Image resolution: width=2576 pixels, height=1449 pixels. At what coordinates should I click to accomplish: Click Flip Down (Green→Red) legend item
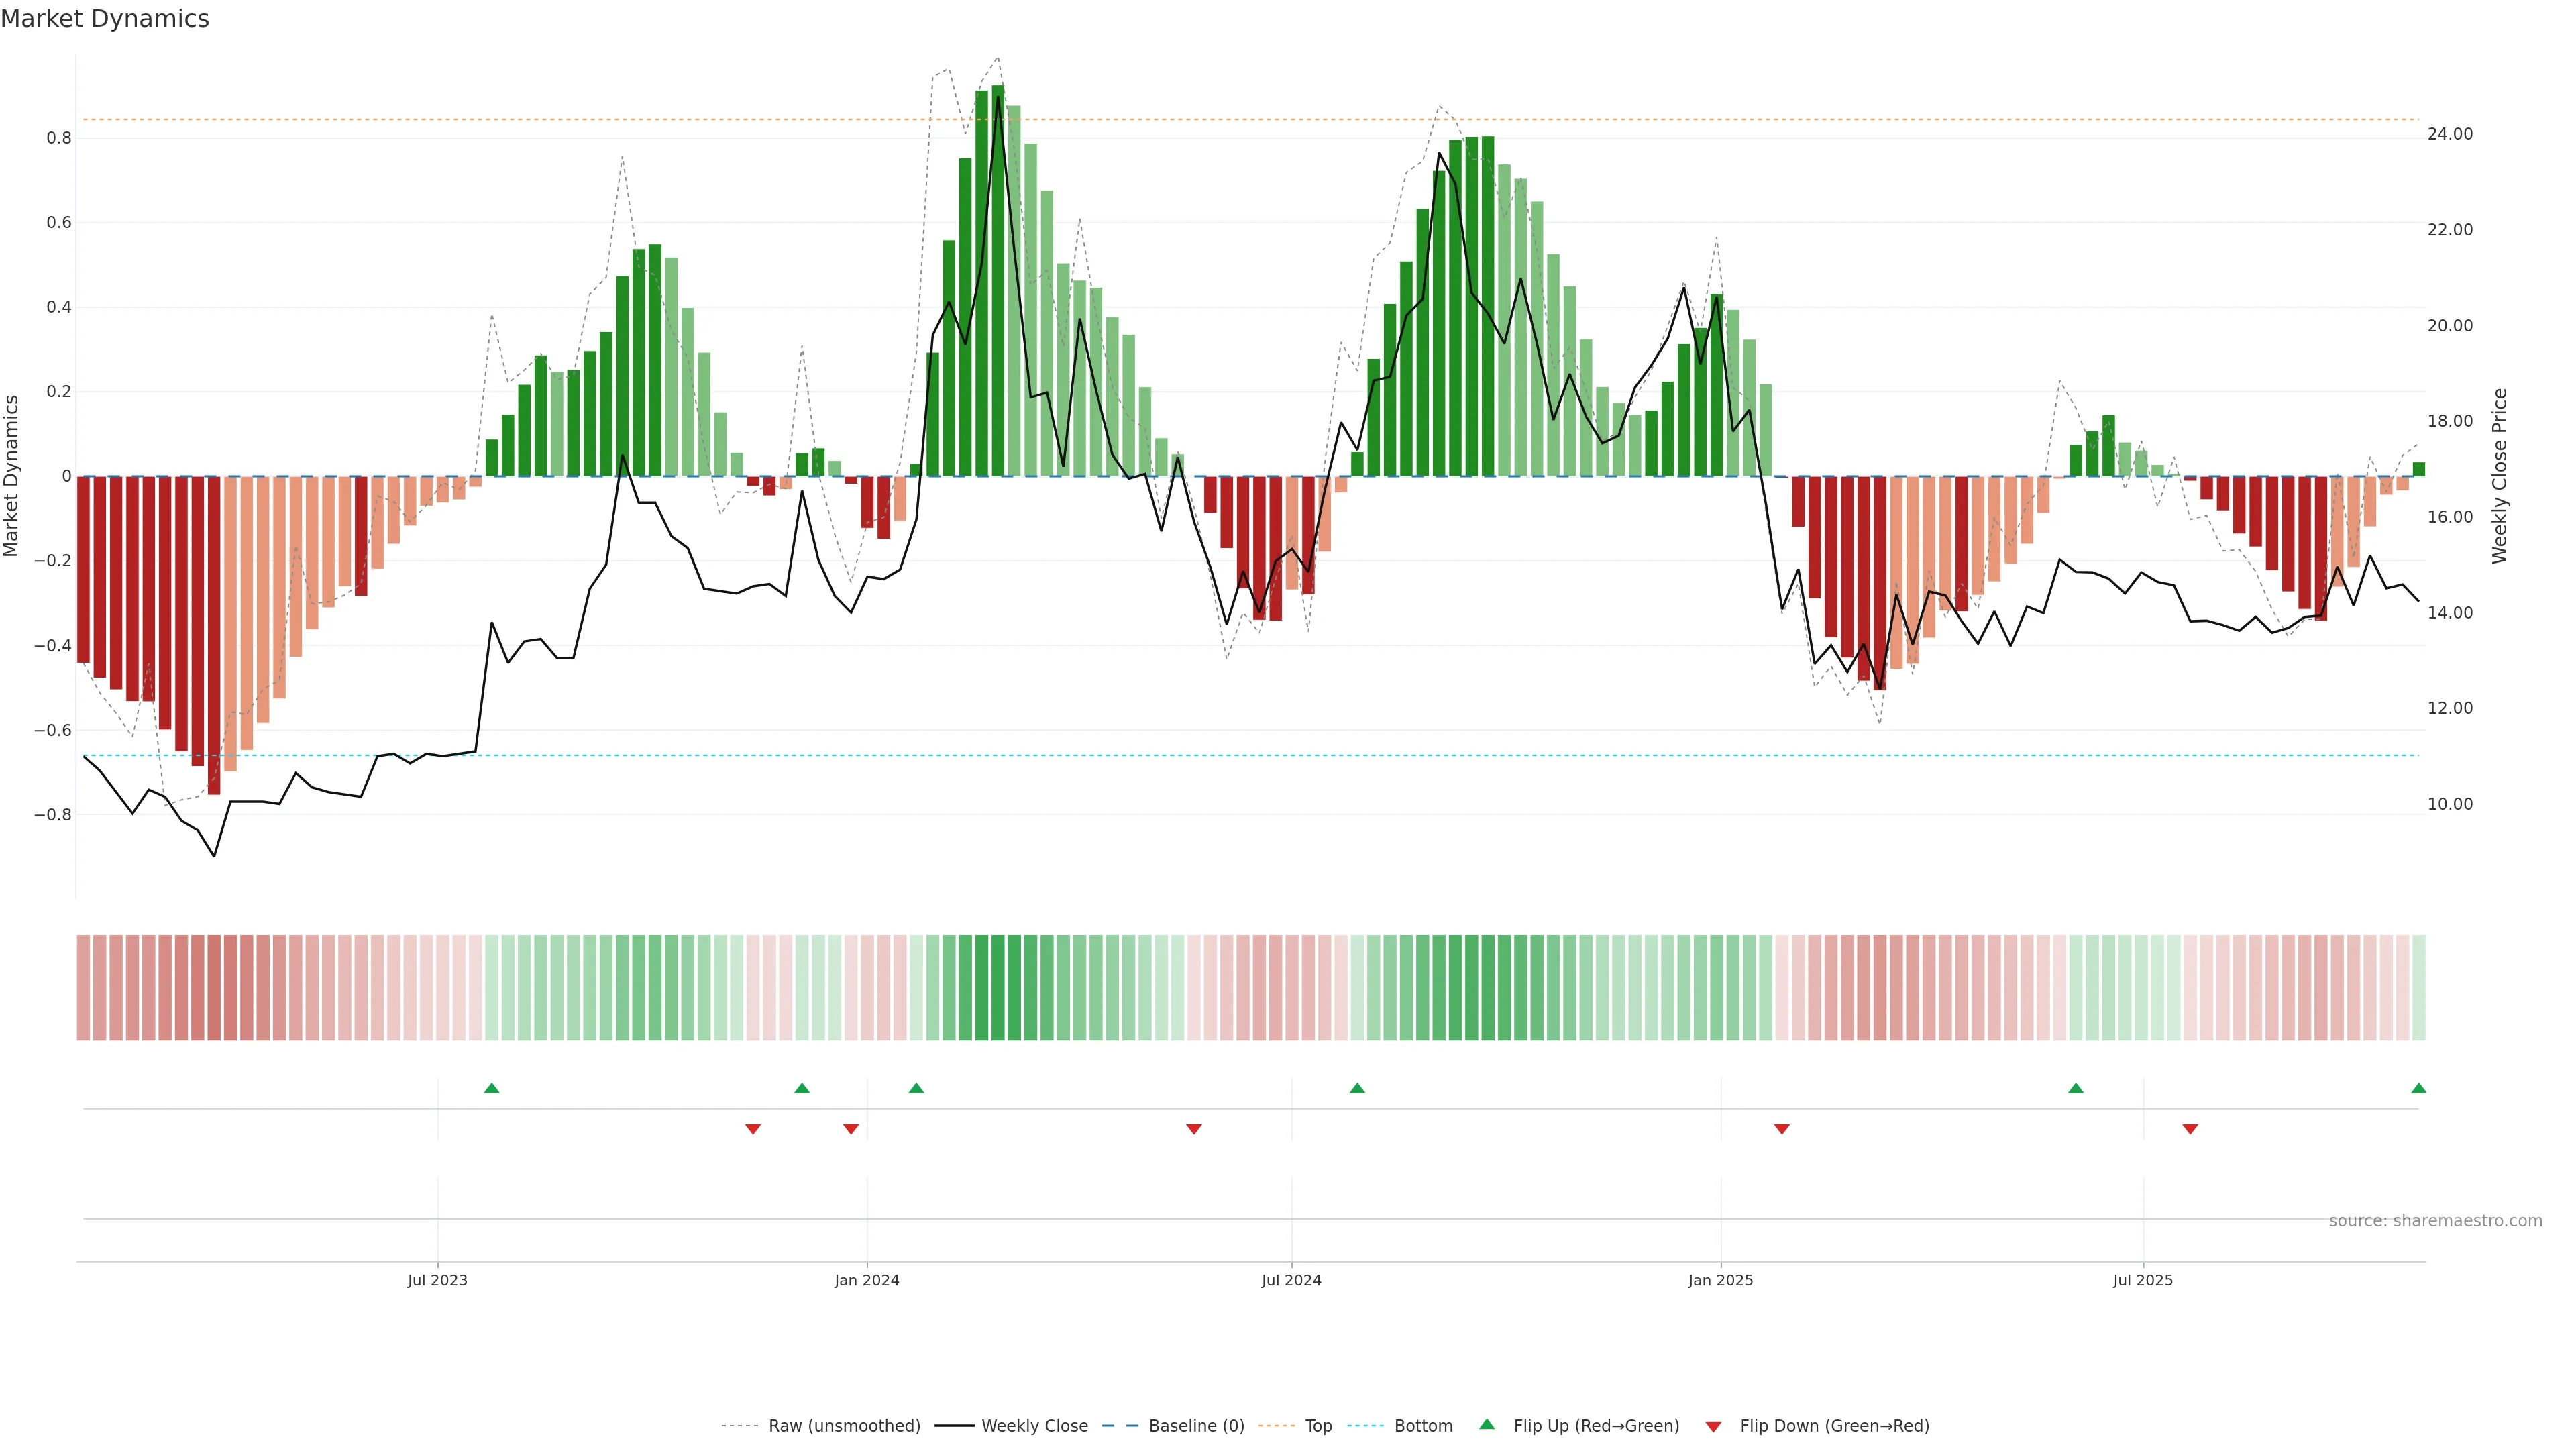click(1834, 1426)
